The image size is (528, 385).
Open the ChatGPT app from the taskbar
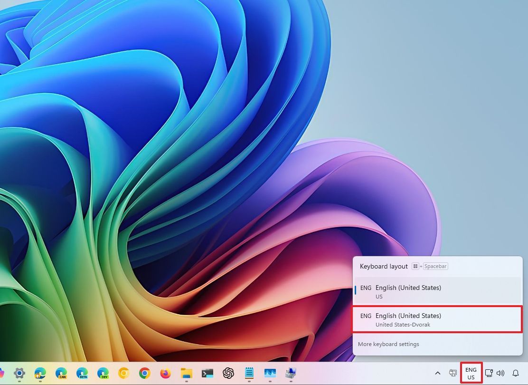pyautogui.click(x=228, y=373)
